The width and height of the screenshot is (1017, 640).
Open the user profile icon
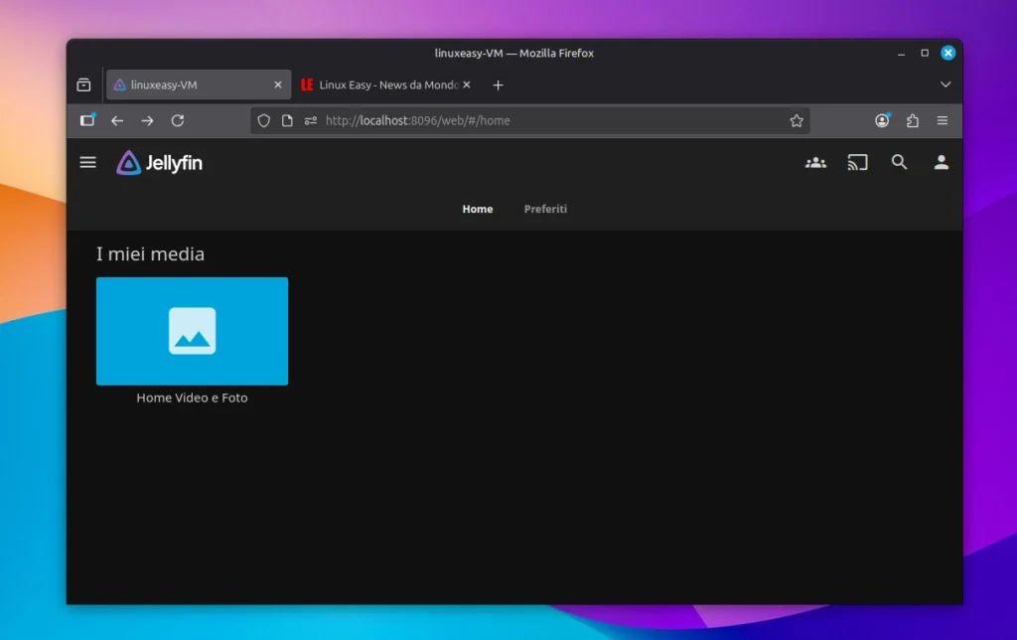point(941,162)
